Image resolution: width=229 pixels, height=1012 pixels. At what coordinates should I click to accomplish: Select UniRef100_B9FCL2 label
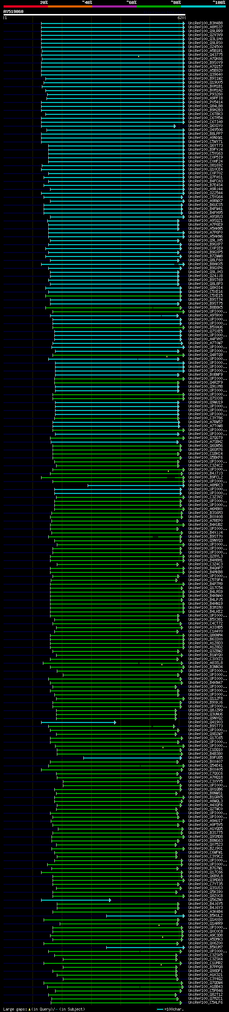[205, 477]
